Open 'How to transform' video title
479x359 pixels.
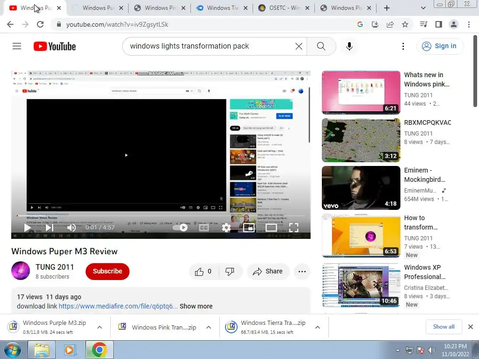click(x=421, y=222)
